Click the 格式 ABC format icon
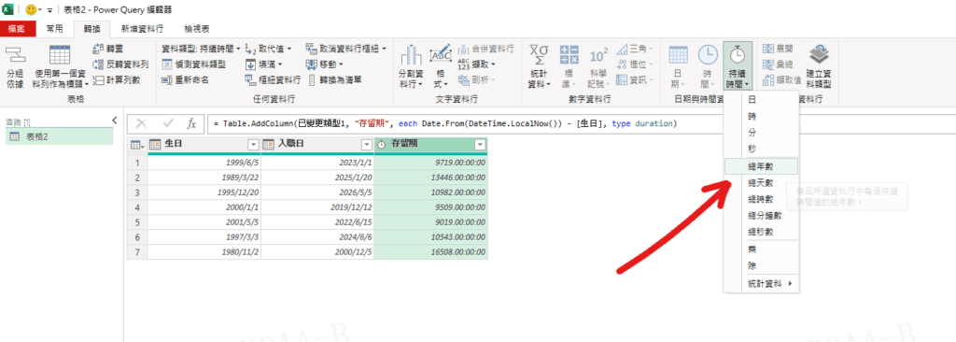This screenshot has width=956, height=342. point(441,54)
